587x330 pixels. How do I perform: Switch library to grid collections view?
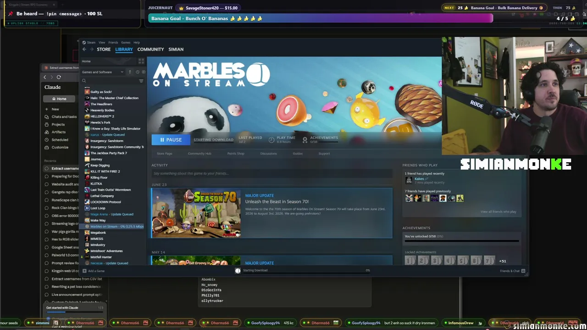tap(141, 61)
